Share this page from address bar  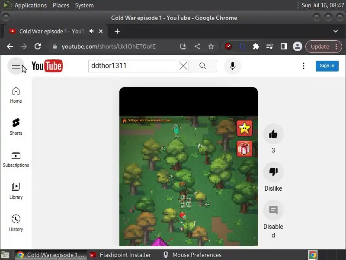197,46
